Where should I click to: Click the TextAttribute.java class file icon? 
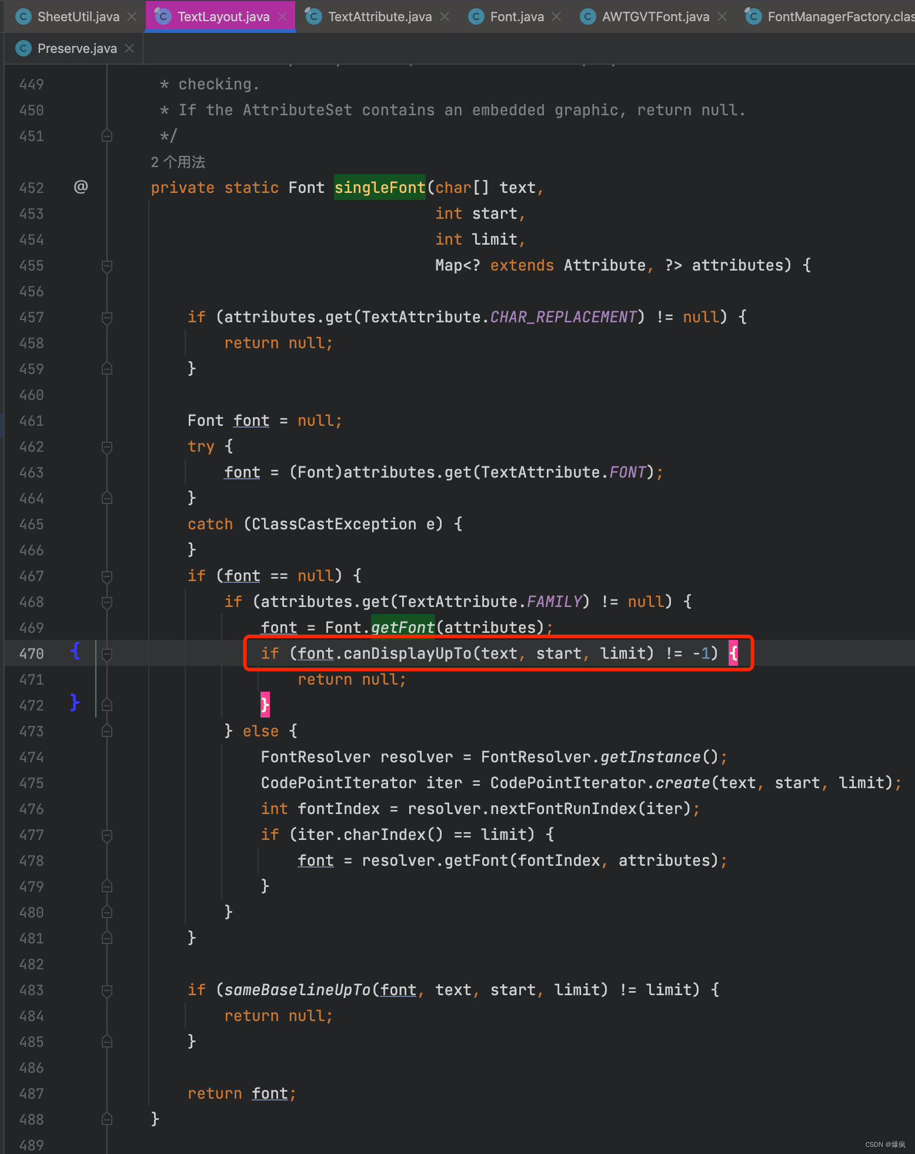point(313,16)
